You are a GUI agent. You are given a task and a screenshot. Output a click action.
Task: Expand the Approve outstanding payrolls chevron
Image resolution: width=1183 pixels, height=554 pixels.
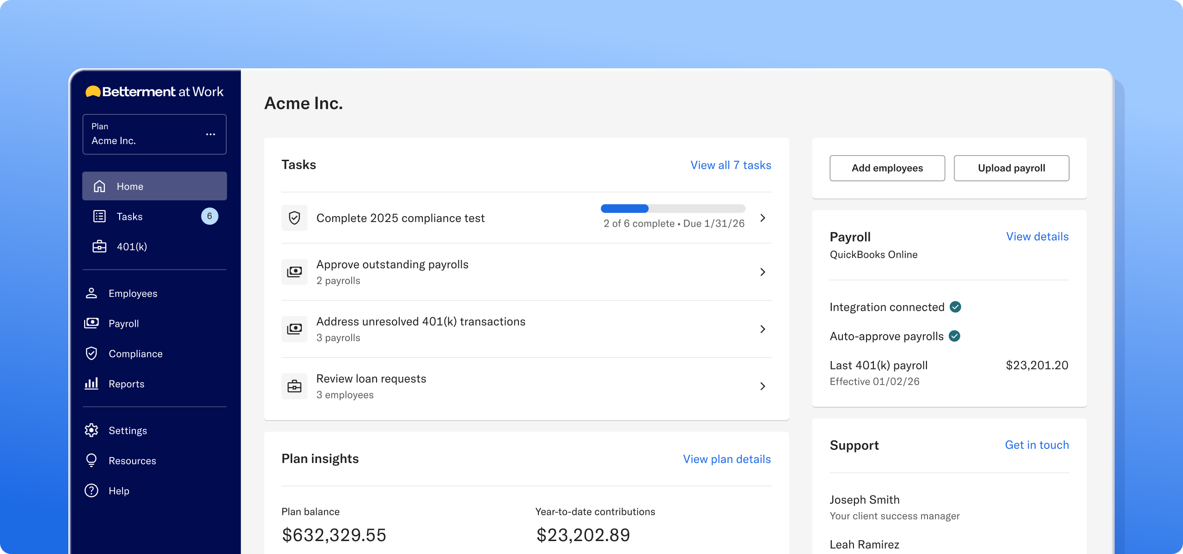coord(763,272)
